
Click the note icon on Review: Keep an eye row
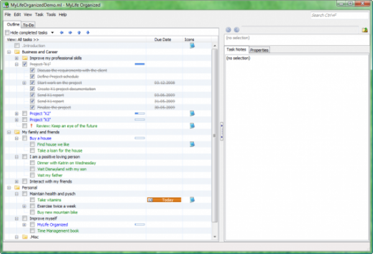click(192, 126)
